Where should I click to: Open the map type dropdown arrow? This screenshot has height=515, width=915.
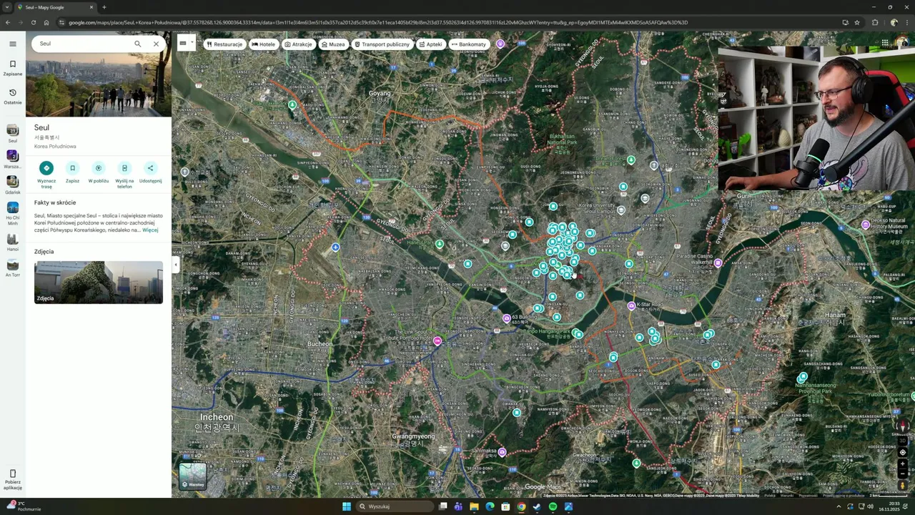click(x=192, y=43)
